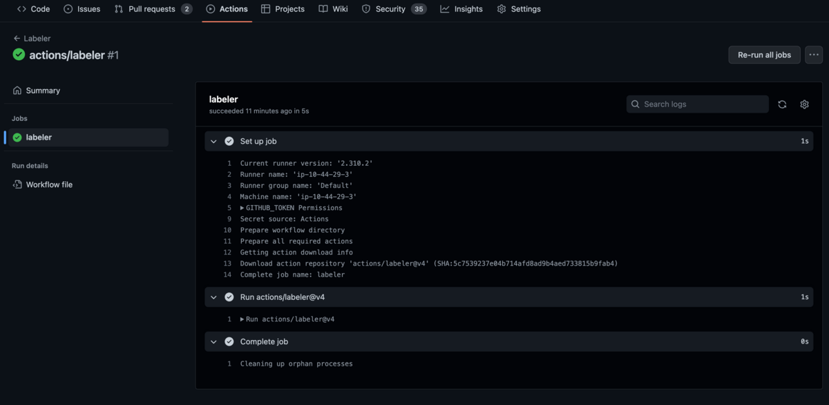Screen dimensions: 829x405
Task: Click log line 'Runner name'
Action: pos(296,175)
